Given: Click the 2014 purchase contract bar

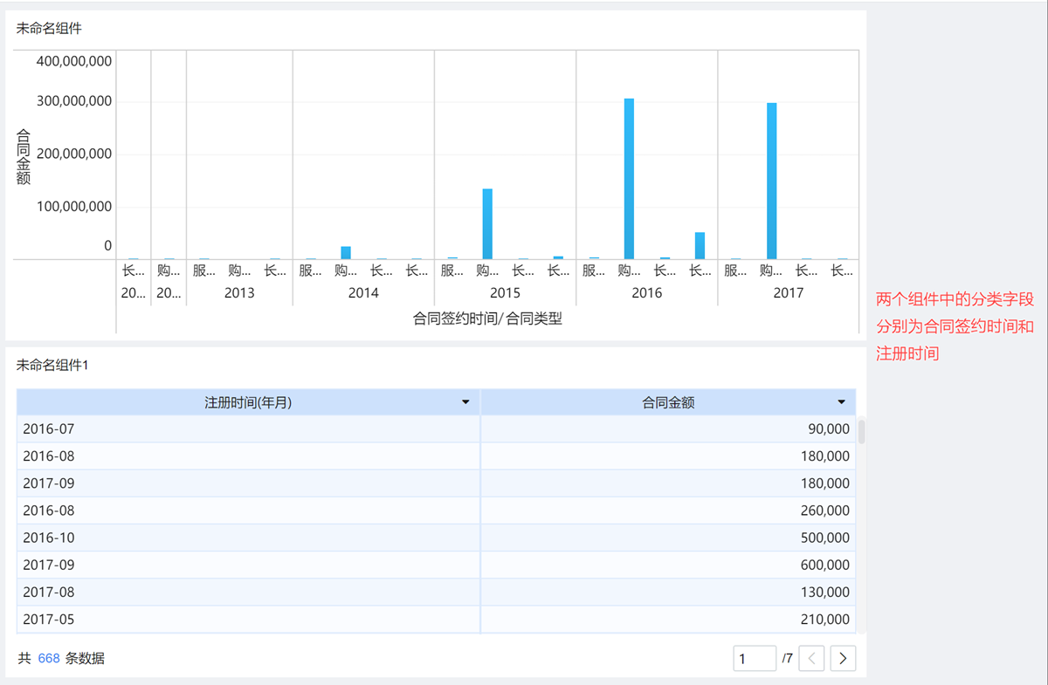Looking at the screenshot, I should point(346,253).
